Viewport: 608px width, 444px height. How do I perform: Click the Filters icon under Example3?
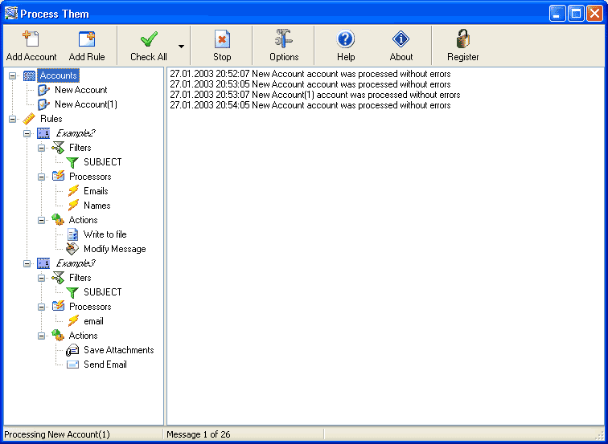[x=58, y=278]
